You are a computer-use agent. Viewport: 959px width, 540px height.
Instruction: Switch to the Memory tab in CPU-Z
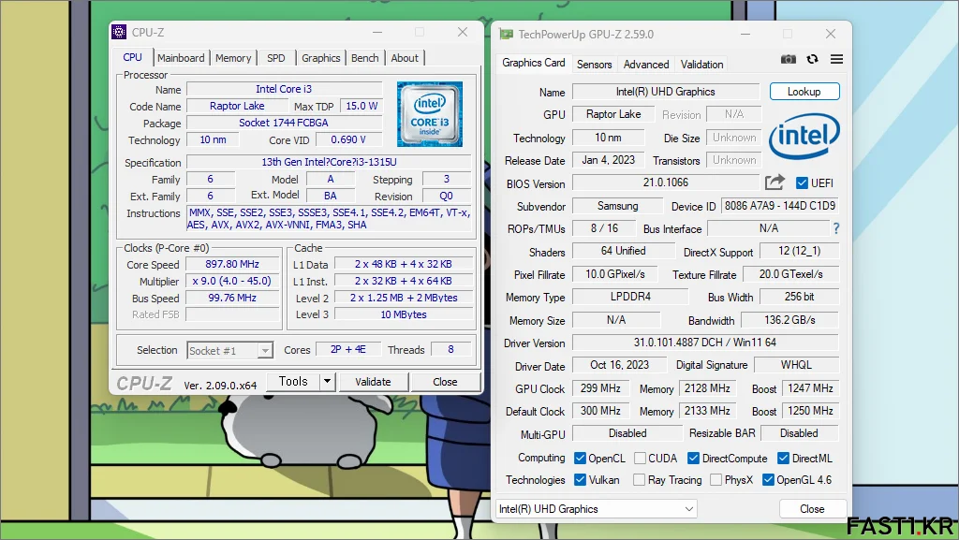233,58
